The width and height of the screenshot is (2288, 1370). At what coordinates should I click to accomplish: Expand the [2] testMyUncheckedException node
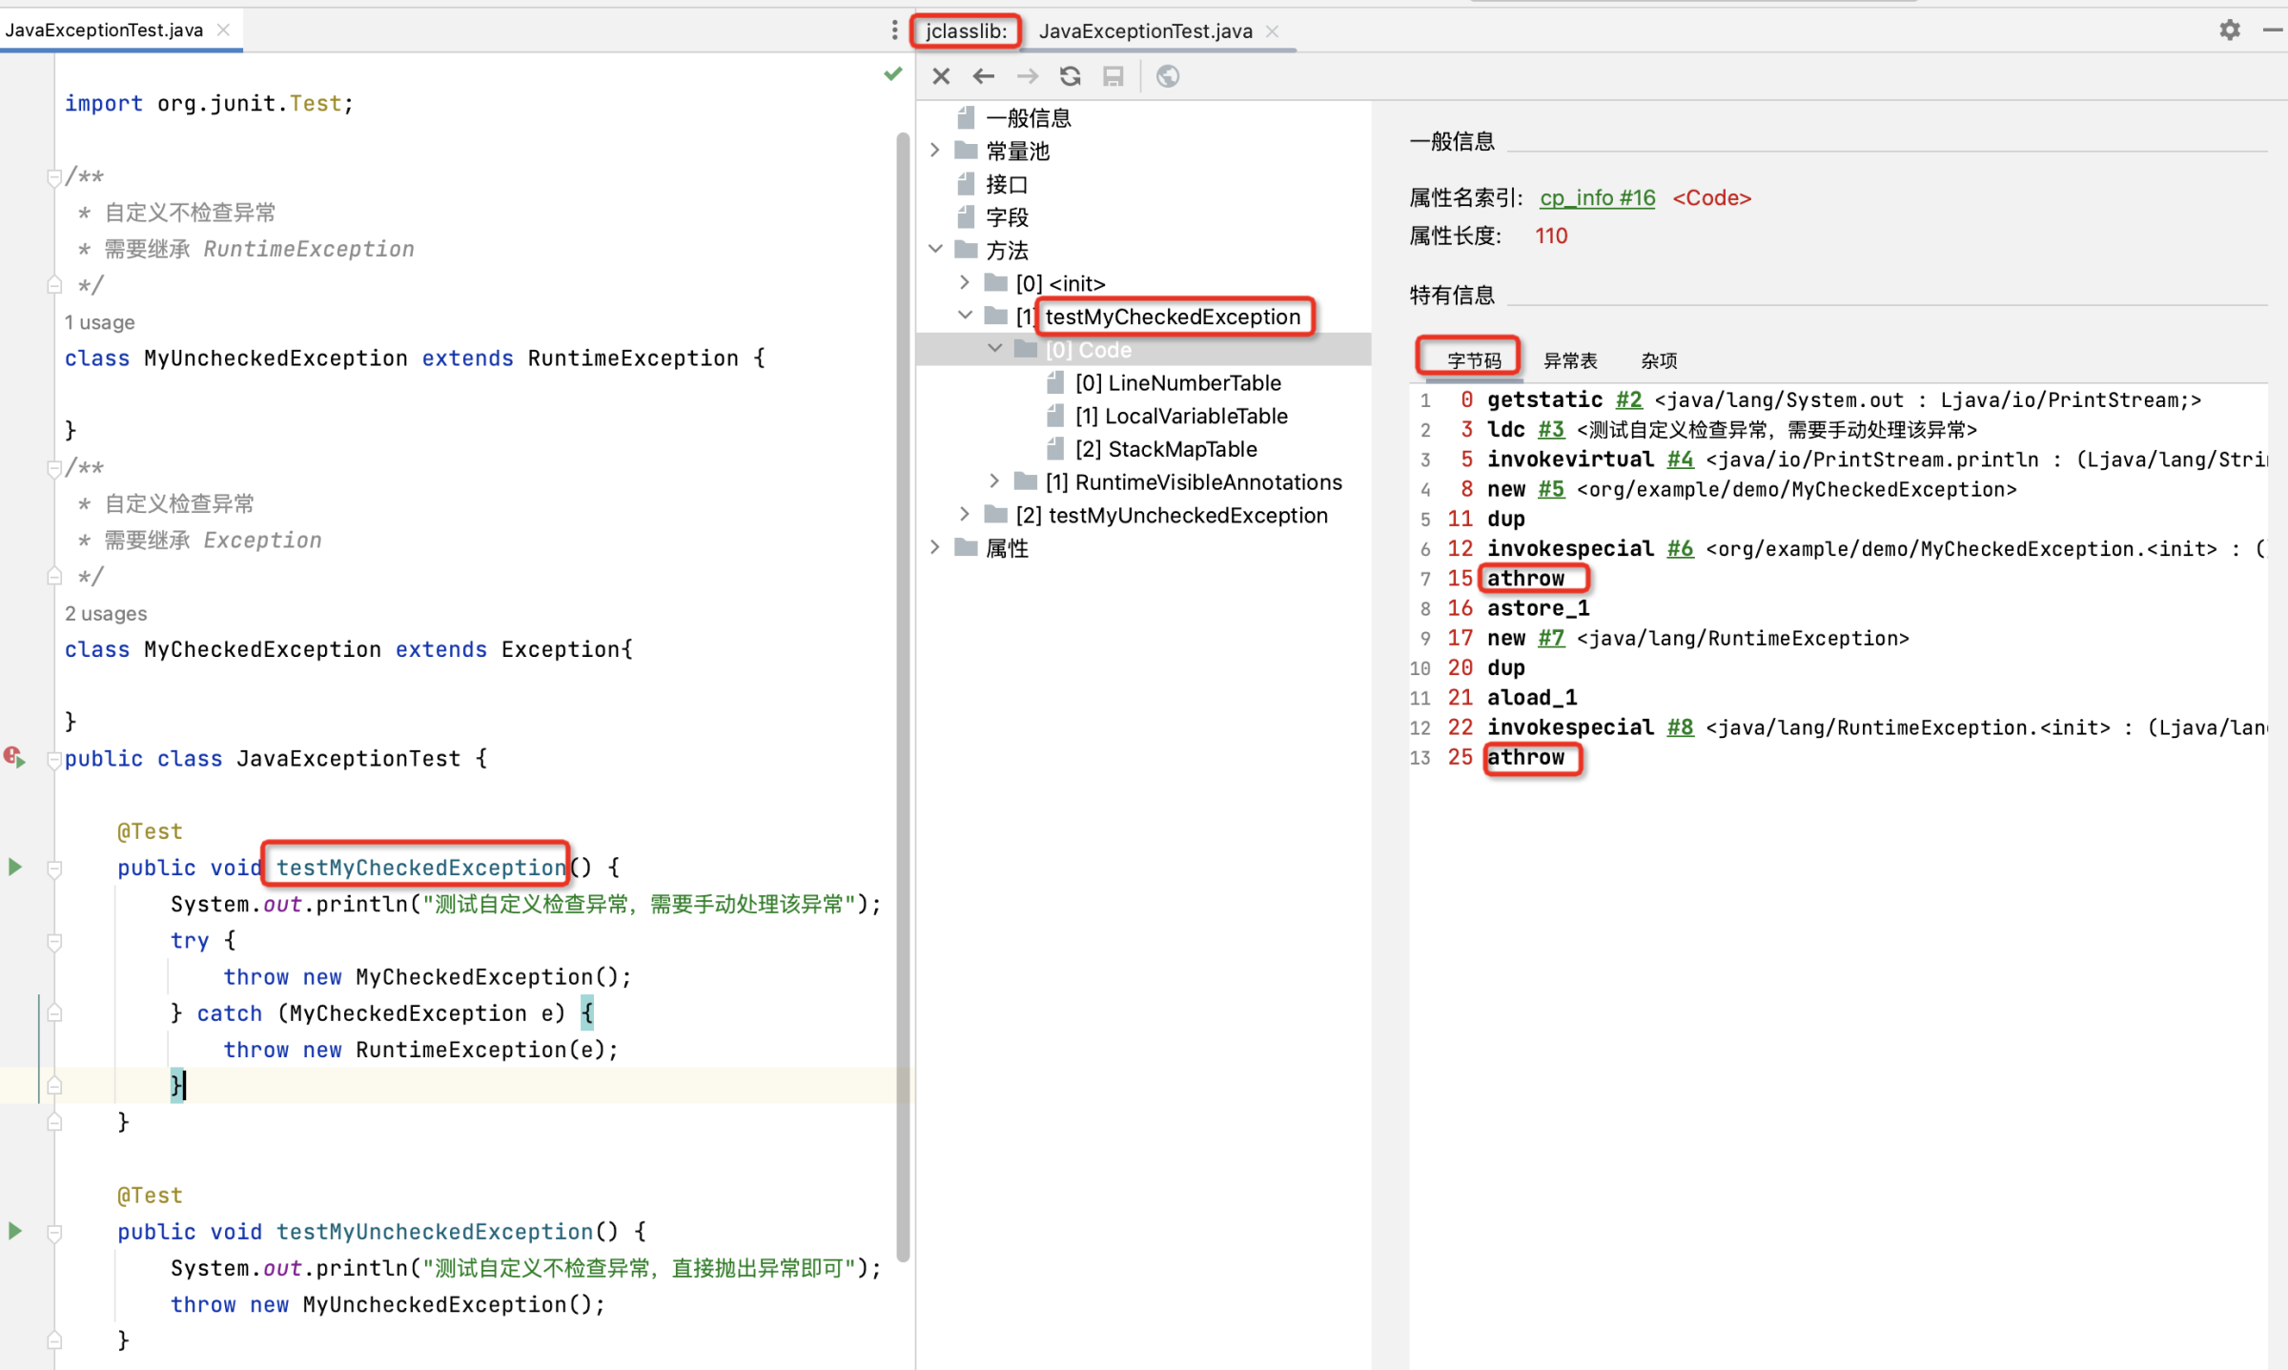point(965,515)
